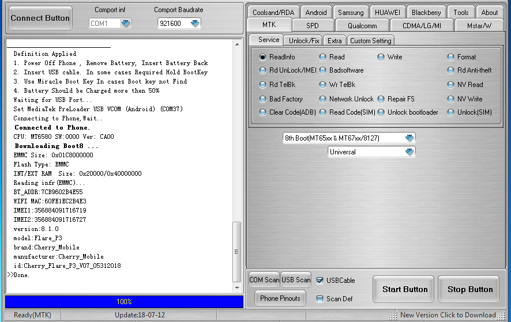511x322 pixels.
Task: Switch to the MTK tab
Action: [269, 25]
